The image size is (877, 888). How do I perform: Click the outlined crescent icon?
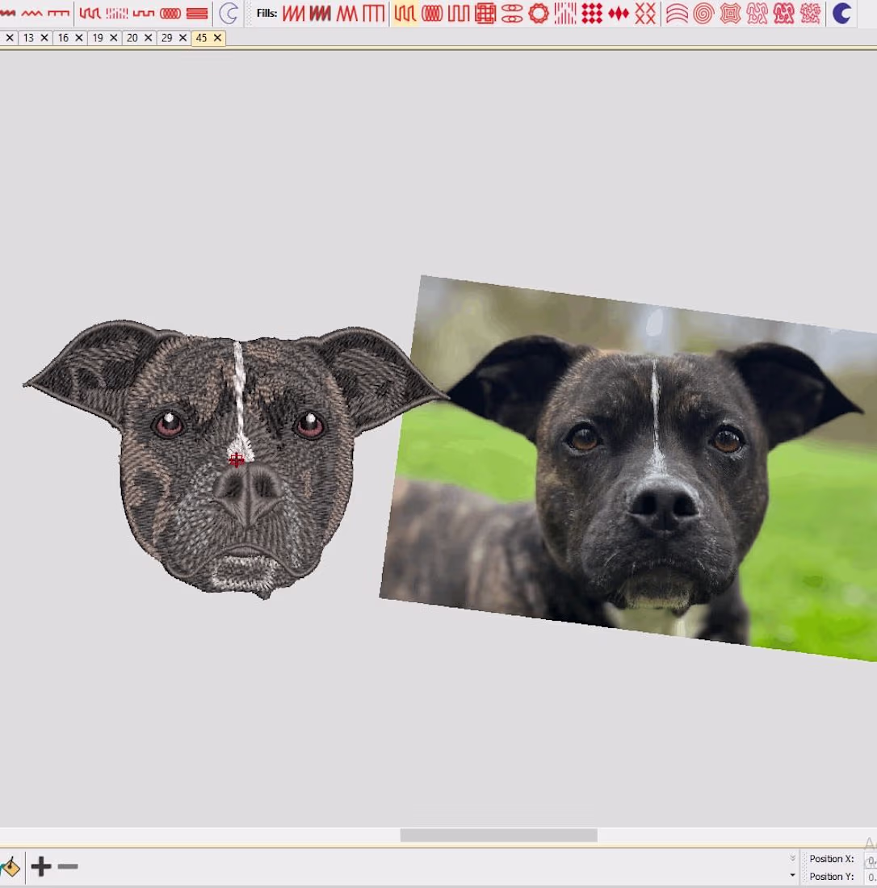tap(229, 13)
